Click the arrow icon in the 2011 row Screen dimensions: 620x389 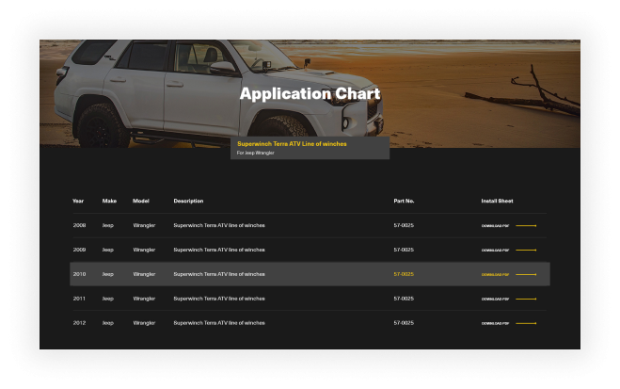pyautogui.click(x=526, y=299)
